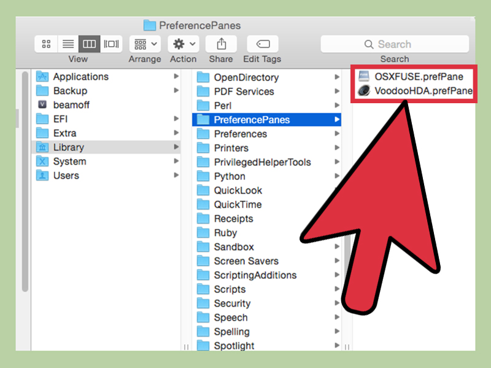The width and height of the screenshot is (491, 368).
Task: Select the Users folder
Action: click(x=106, y=175)
